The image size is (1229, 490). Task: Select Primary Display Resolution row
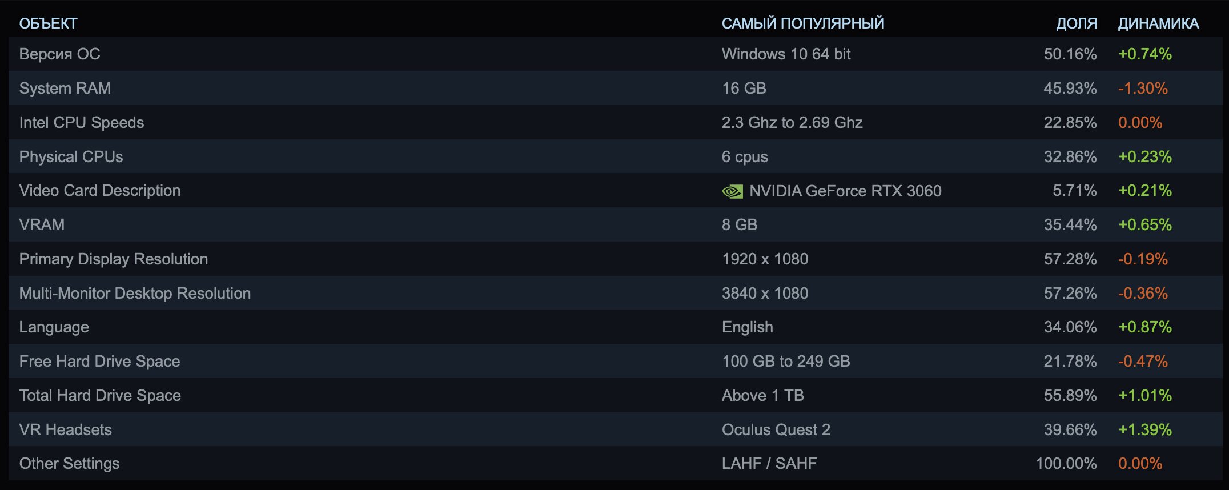pyautogui.click(x=615, y=259)
